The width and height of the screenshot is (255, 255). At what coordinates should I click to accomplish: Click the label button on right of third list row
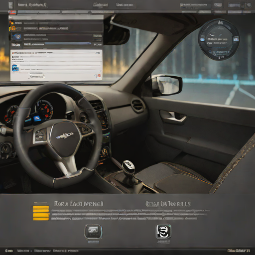pyautogui.click(x=97, y=36)
